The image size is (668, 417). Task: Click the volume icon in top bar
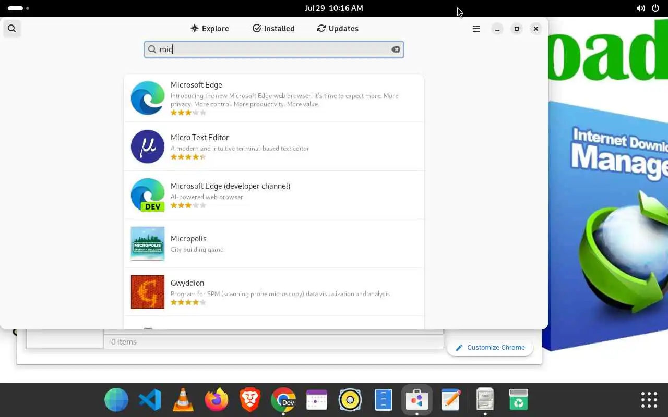click(640, 8)
